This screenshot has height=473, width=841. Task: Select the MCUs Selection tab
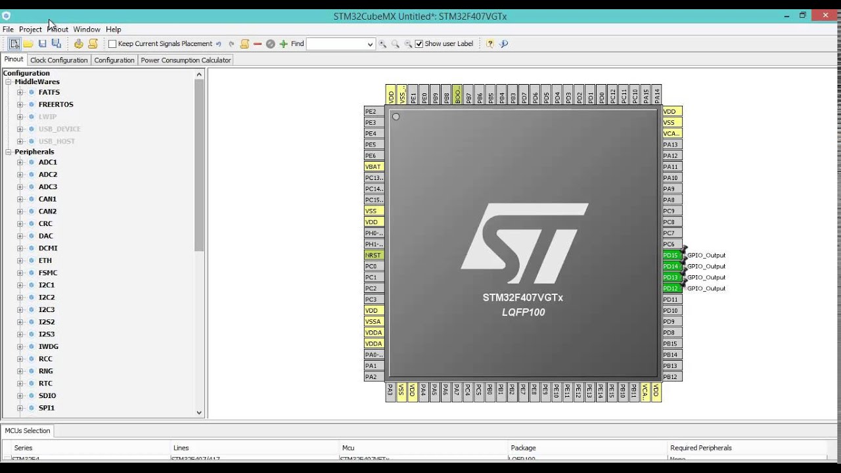(x=28, y=431)
